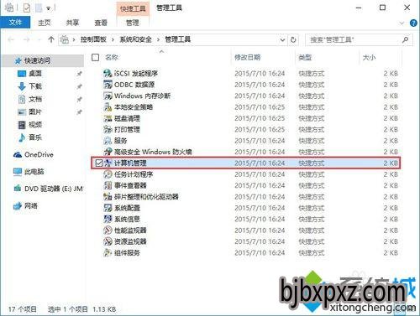Expand the ribbon with the chevron
This screenshot has height=316, width=420.
(402, 23)
